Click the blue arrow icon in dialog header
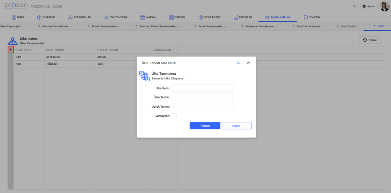This screenshot has width=391, height=193. point(238,63)
